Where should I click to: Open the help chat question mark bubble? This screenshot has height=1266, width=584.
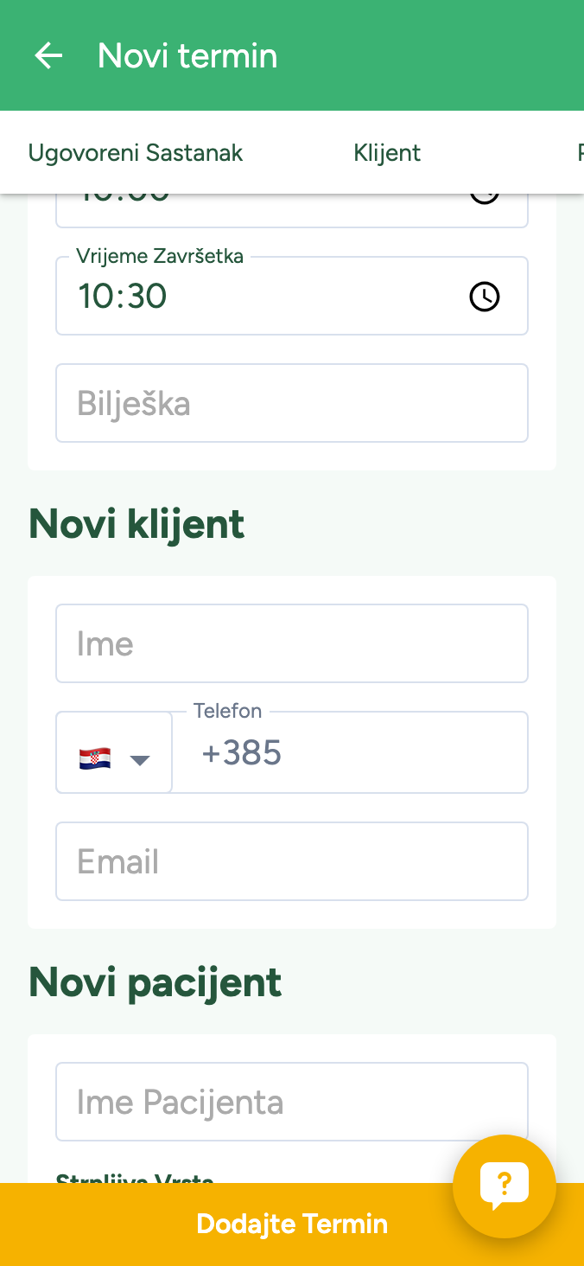[505, 1186]
